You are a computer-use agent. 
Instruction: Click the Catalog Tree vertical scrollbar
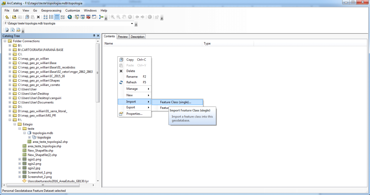coord(98,73)
